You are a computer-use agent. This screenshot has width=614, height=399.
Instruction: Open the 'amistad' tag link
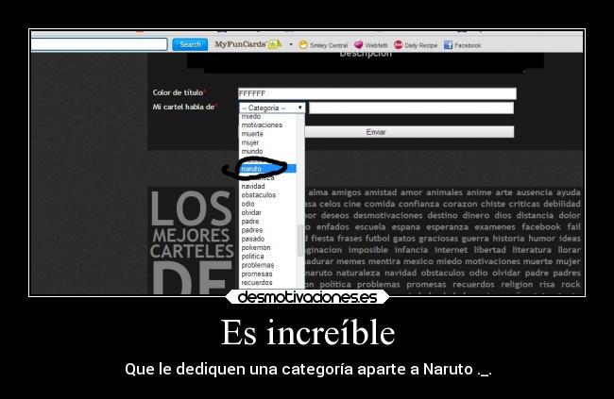point(380,192)
